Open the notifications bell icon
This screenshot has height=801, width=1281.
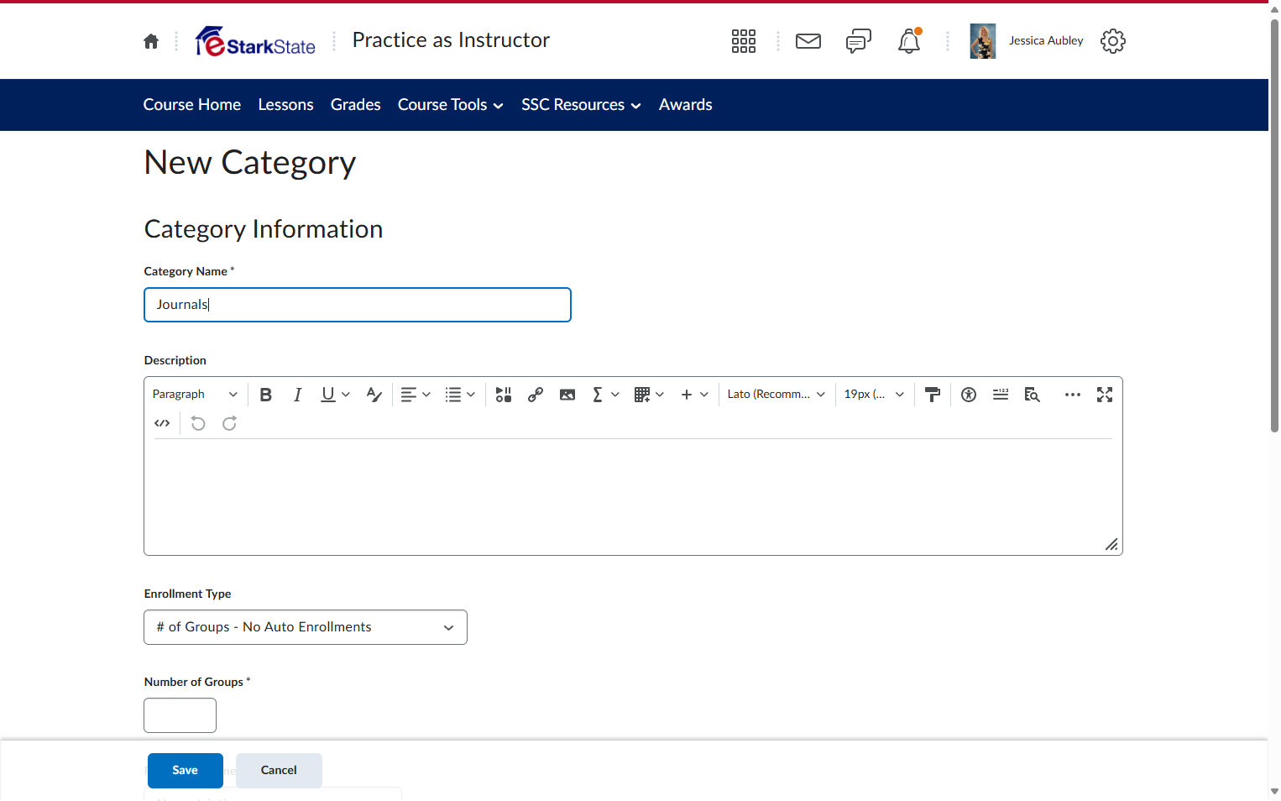click(x=909, y=41)
